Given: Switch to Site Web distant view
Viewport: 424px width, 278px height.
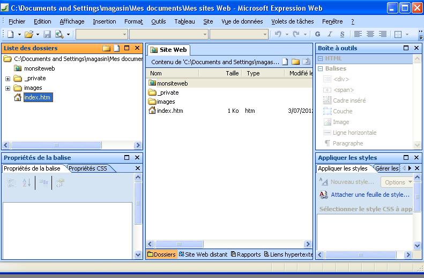Looking at the screenshot, I should point(203,254).
